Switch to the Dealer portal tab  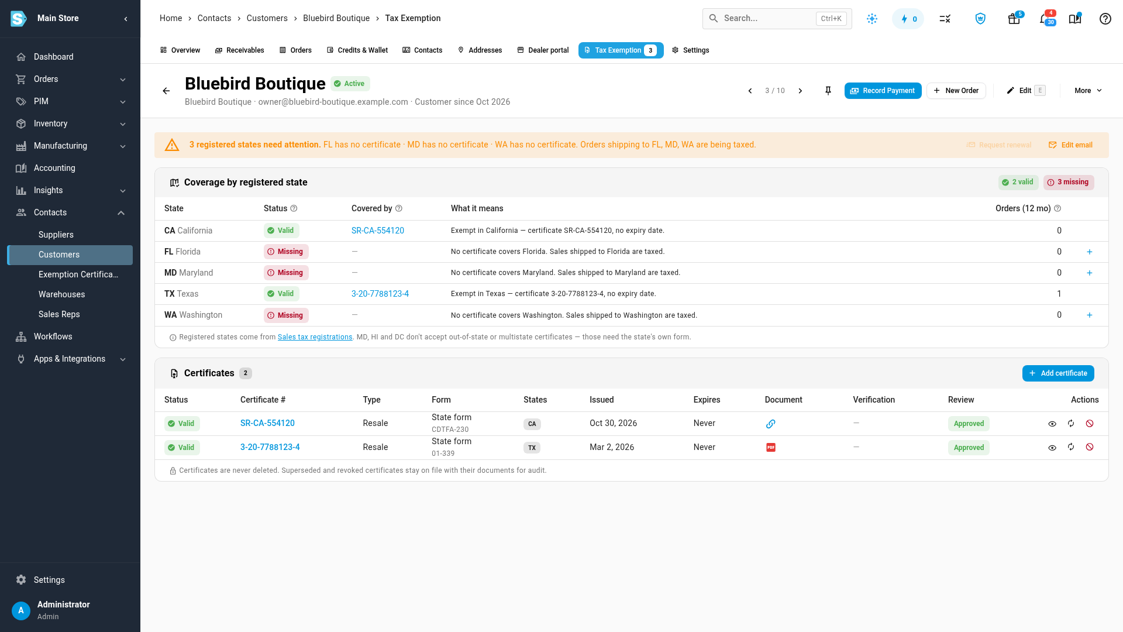(543, 50)
